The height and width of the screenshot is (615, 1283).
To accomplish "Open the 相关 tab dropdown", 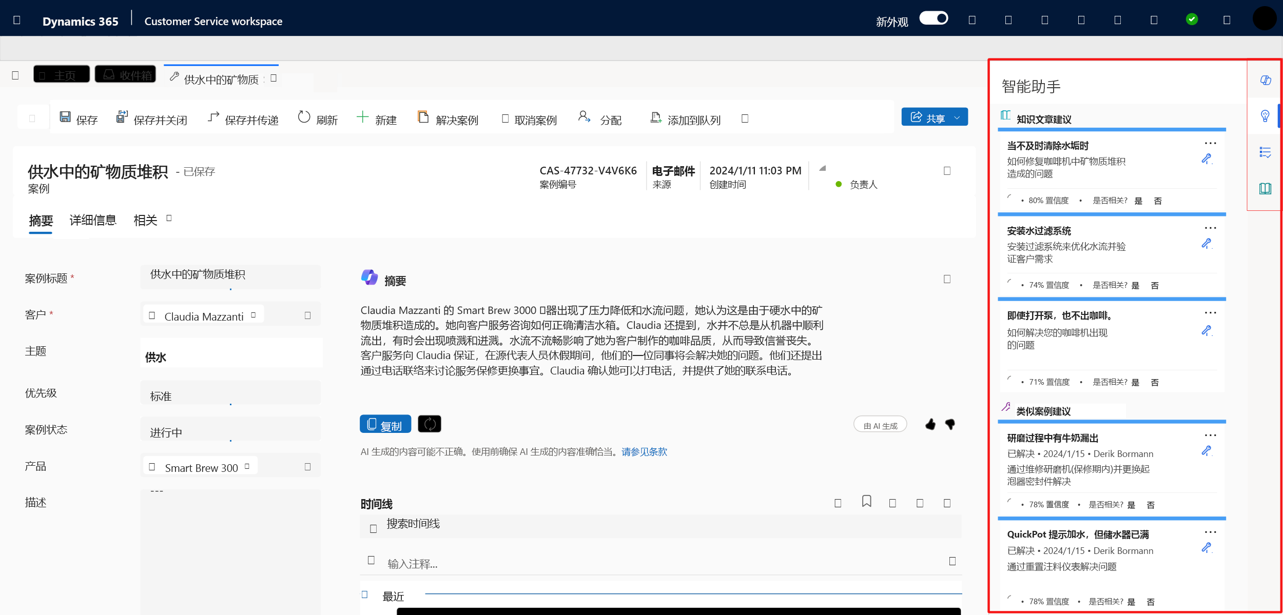I will pyautogui.click(x=152, y=221).
